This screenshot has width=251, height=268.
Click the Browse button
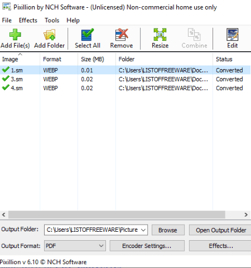168,230
